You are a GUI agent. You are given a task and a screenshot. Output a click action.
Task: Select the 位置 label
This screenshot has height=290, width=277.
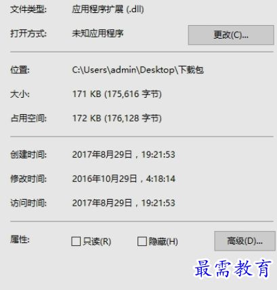[20, 70]
